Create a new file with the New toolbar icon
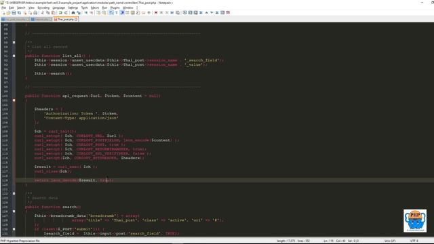The height and width of the screenshot is (244, 434). point(3,13)
